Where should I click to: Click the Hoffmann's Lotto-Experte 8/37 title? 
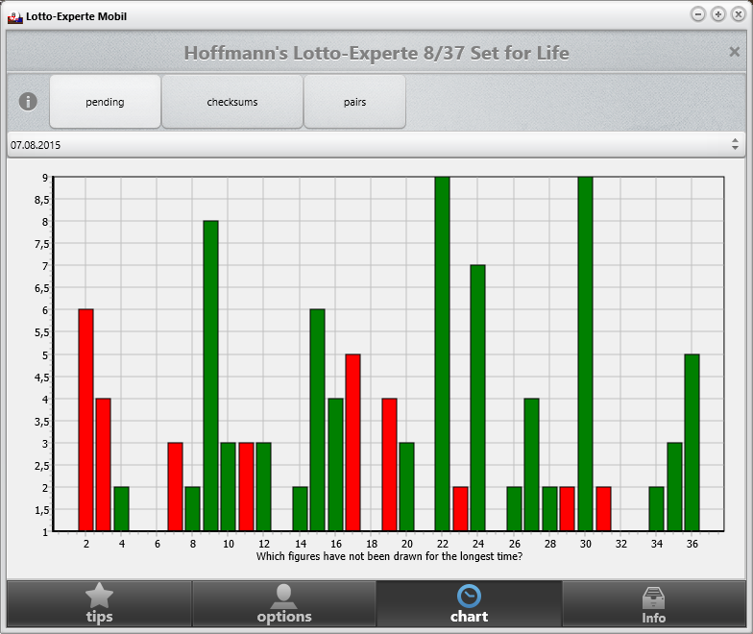click(376, 52)
